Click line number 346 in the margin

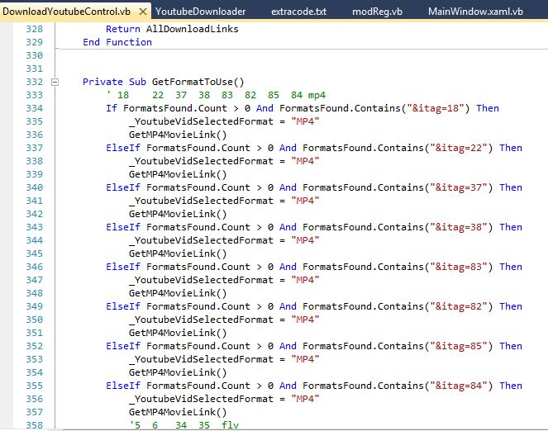34,267
